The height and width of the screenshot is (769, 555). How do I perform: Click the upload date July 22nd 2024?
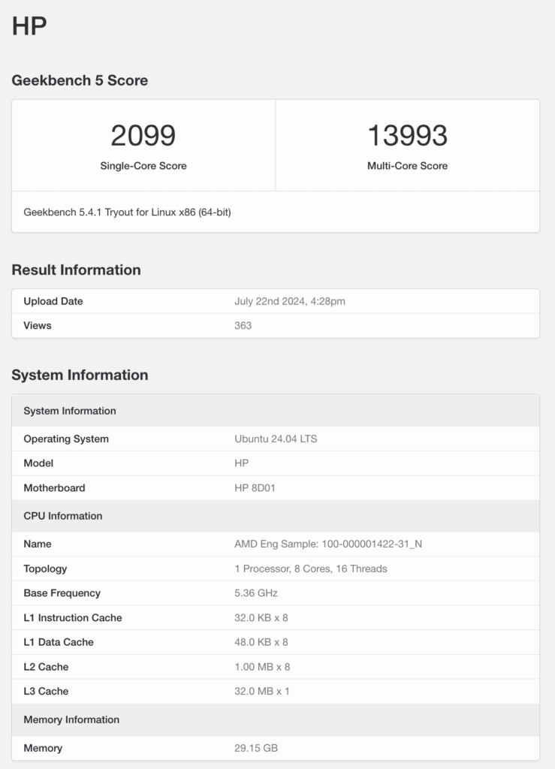(289, 301)
